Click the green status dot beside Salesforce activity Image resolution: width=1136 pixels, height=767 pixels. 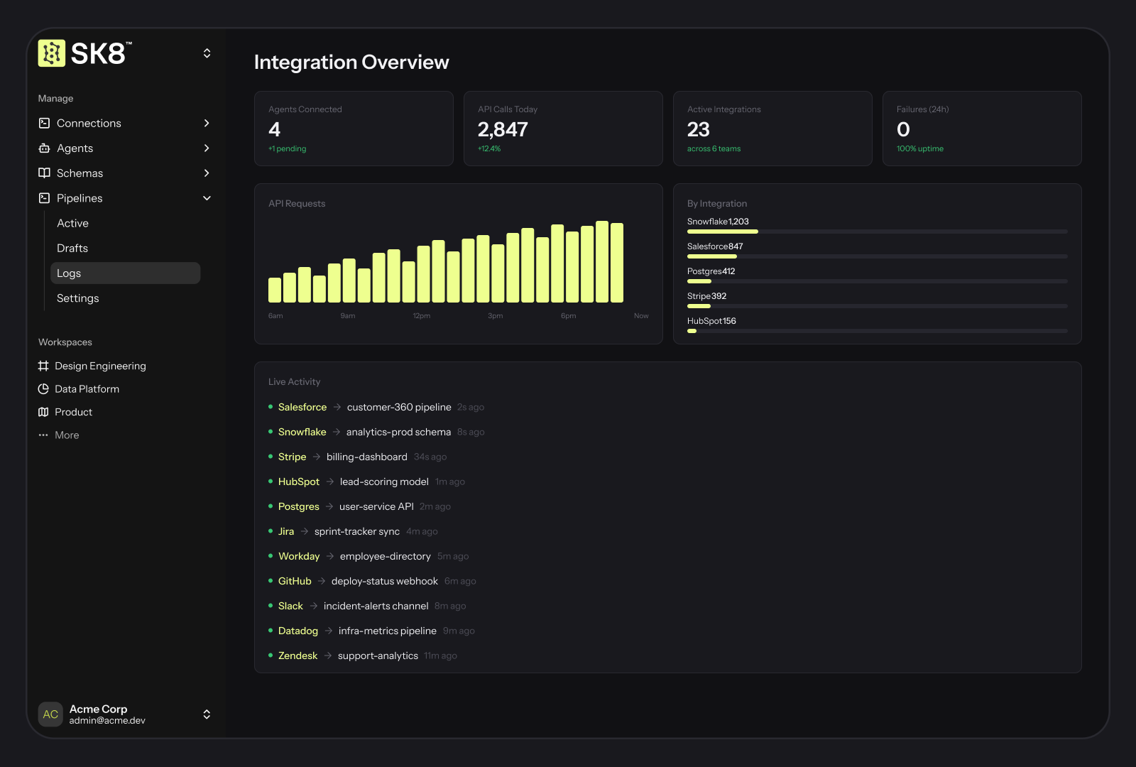pyautogui.click(x=271, y=407)
